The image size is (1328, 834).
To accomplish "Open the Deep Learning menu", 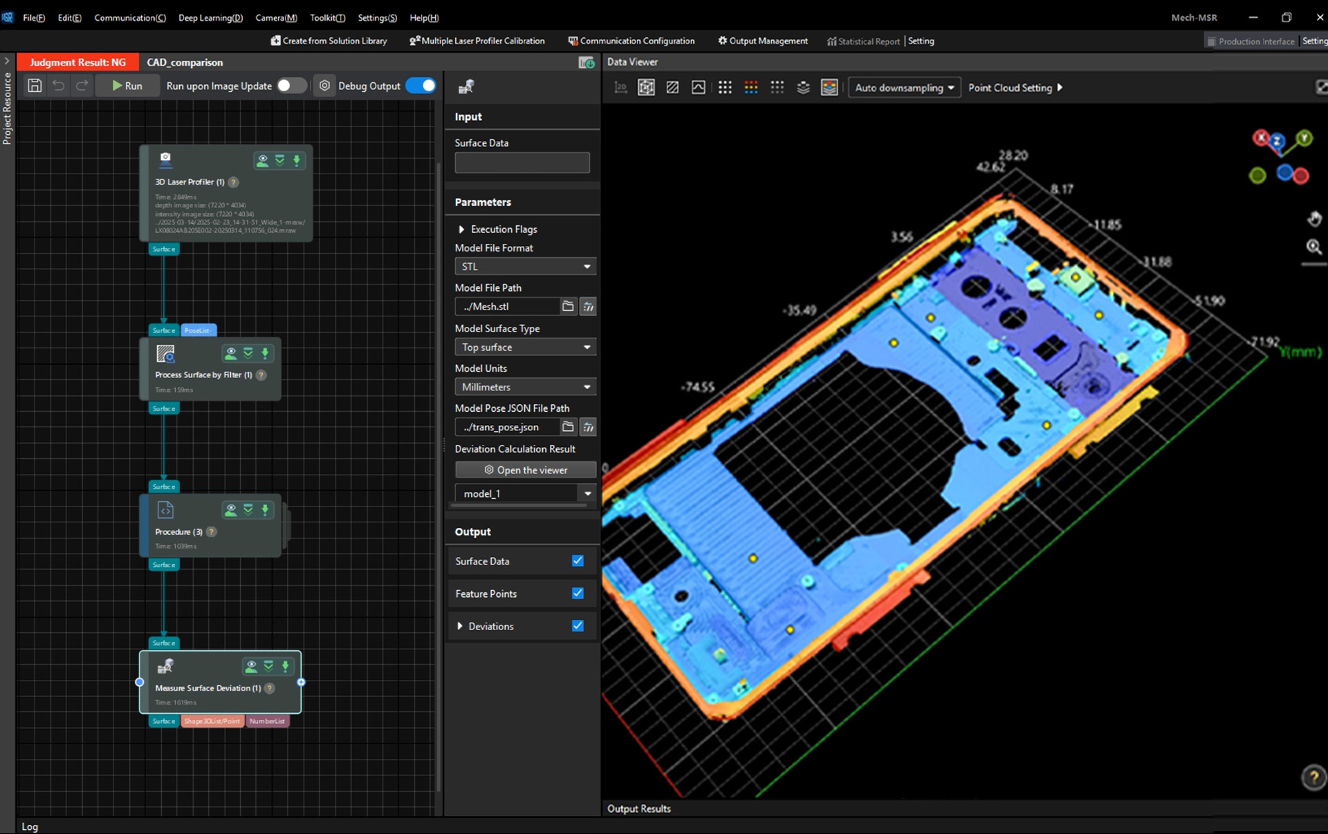I will point(210,18).
